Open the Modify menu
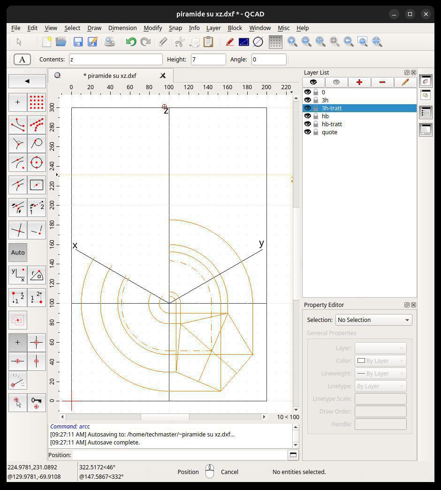 152,28
